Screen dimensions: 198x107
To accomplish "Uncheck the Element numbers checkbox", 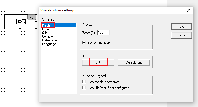I will pyautogui.click(x=84, y=43).
